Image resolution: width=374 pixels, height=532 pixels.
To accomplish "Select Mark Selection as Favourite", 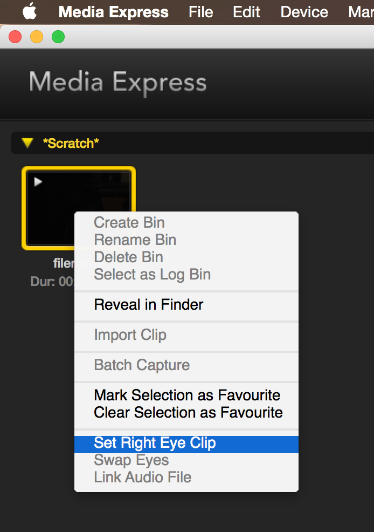I will point(186,395).
